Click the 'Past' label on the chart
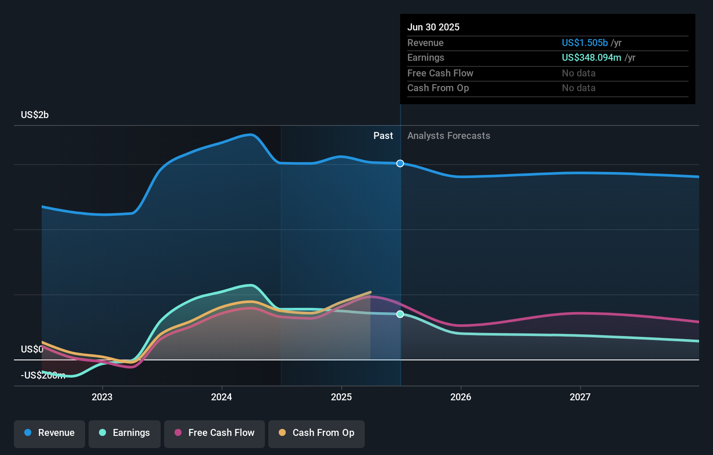The height and width of the screenshot is (455, 713). pos(383,136)
